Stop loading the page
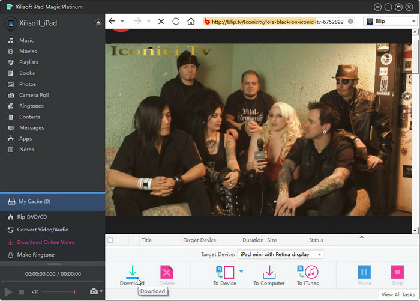The height and width of the screenshot is (301, 420). pyautogui.click(x=161, y=21)
